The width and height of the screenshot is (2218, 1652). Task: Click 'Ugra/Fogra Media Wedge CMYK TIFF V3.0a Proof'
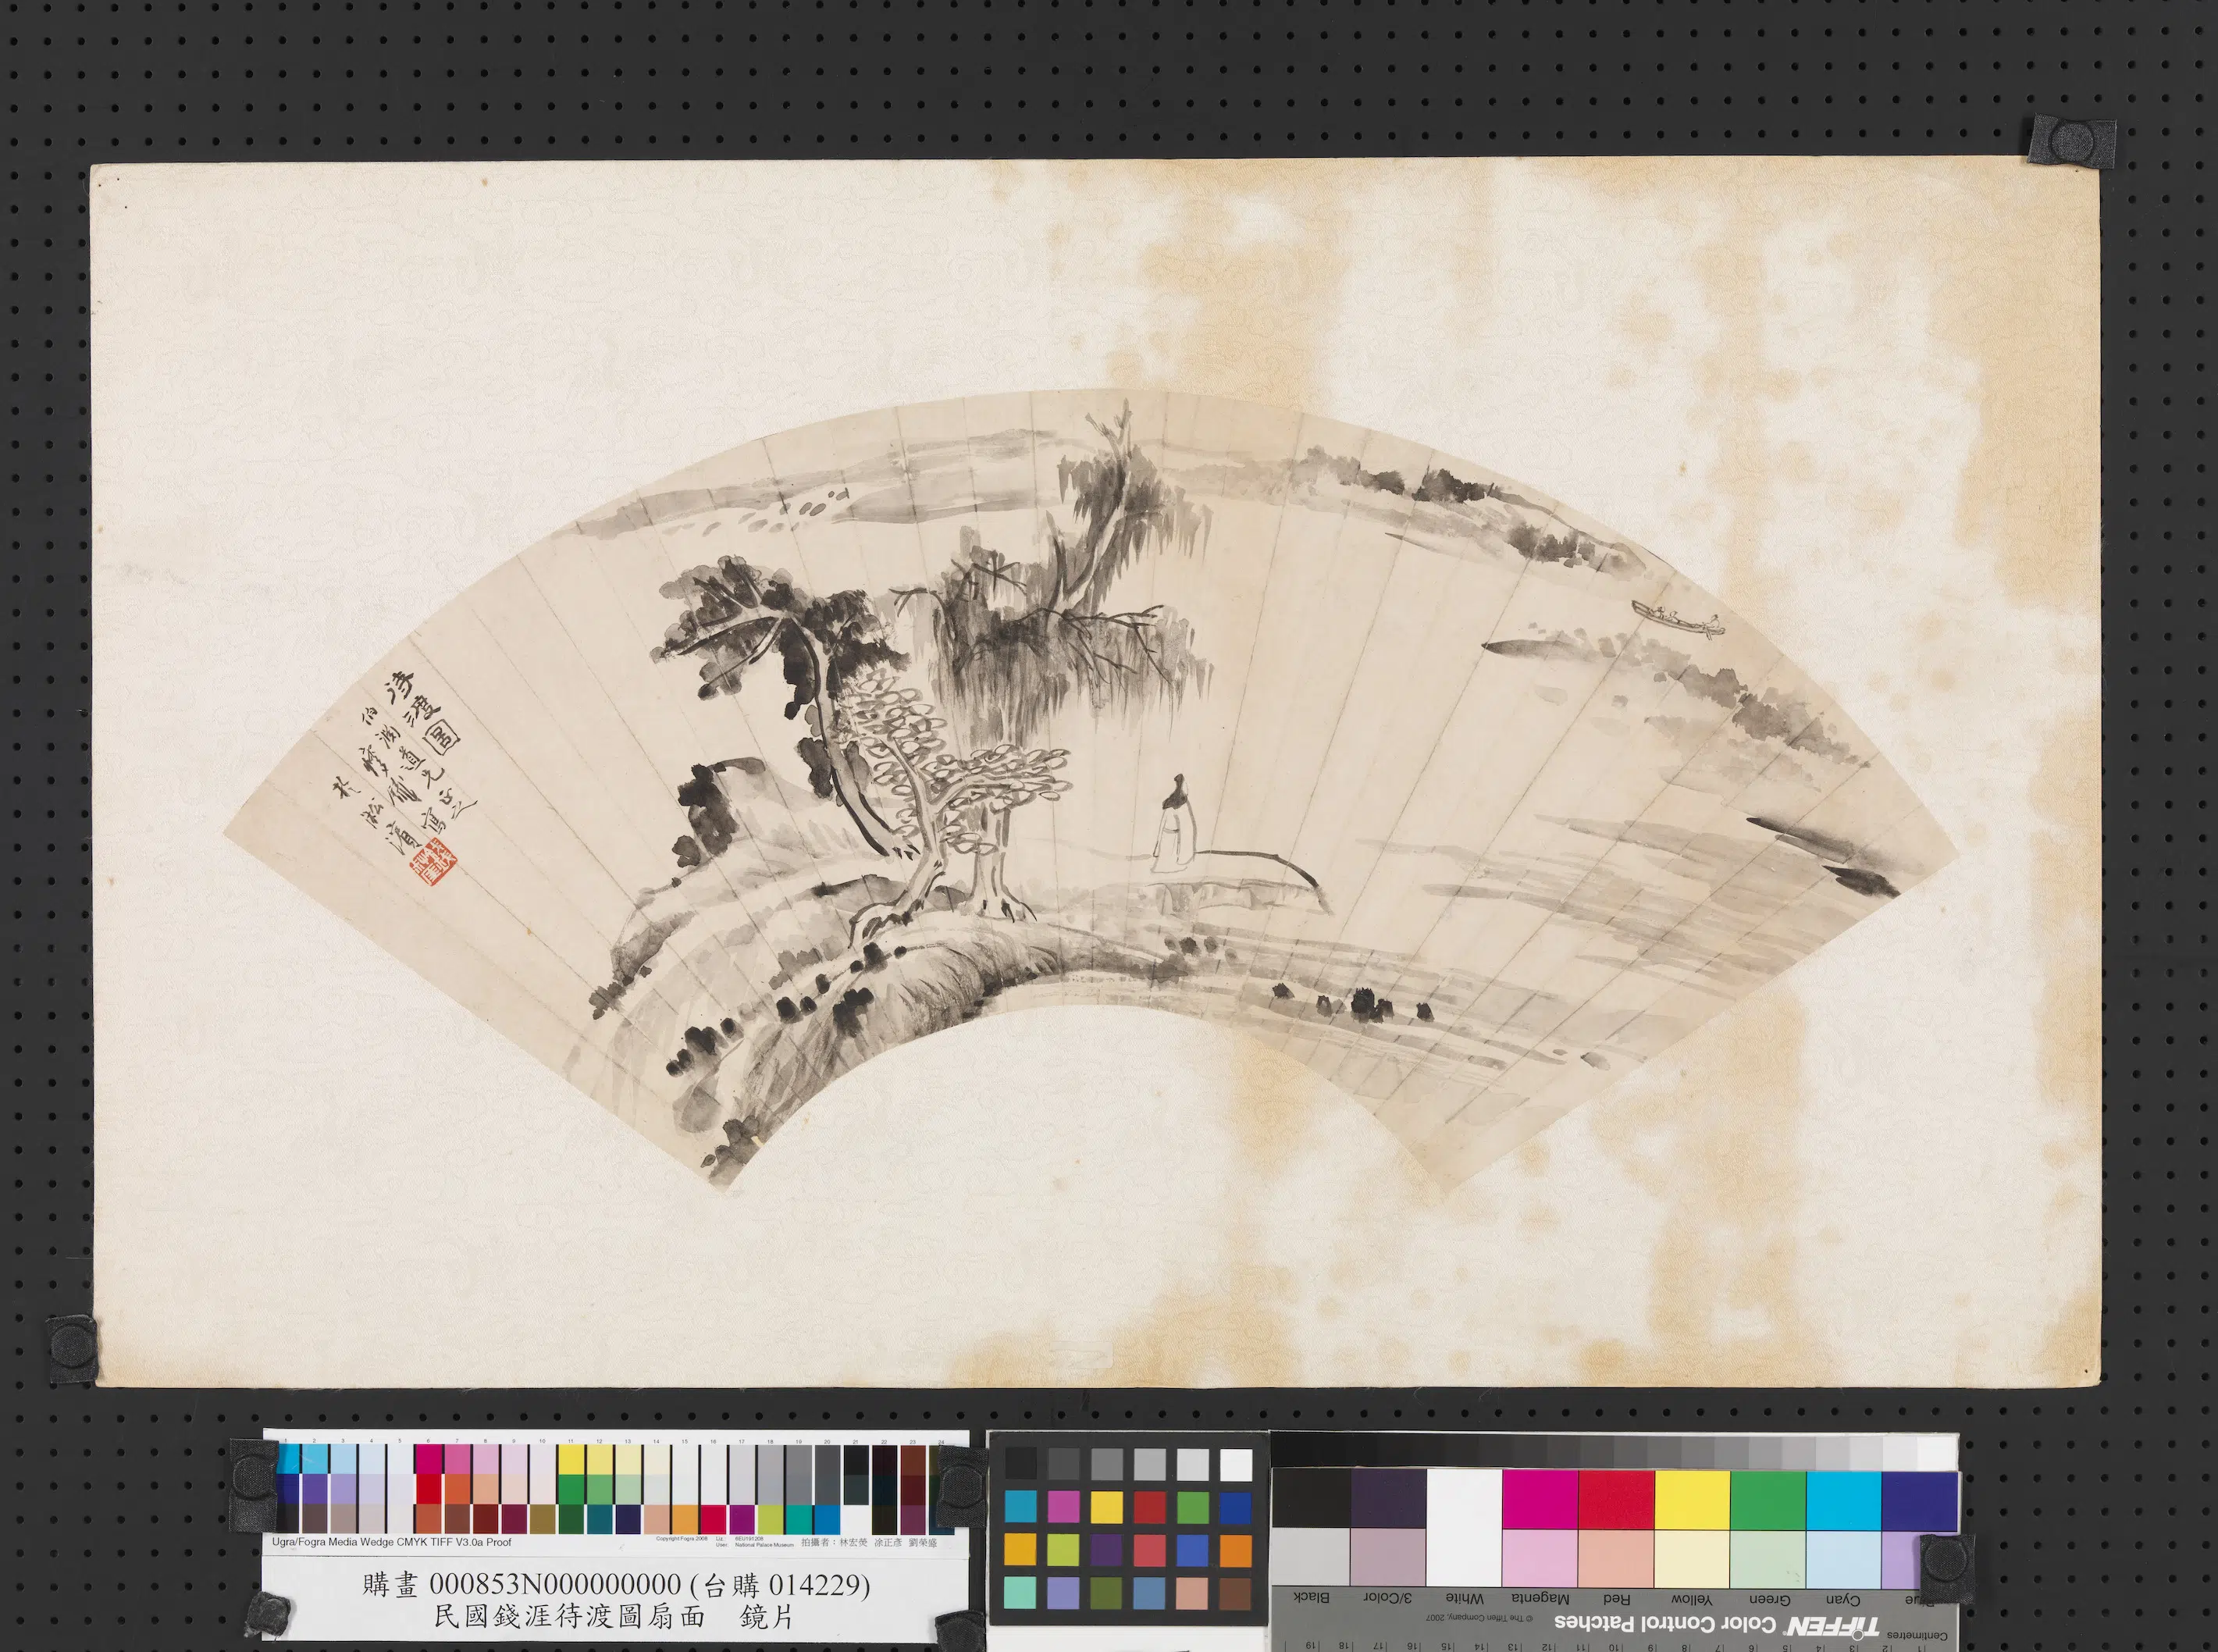392,1542
